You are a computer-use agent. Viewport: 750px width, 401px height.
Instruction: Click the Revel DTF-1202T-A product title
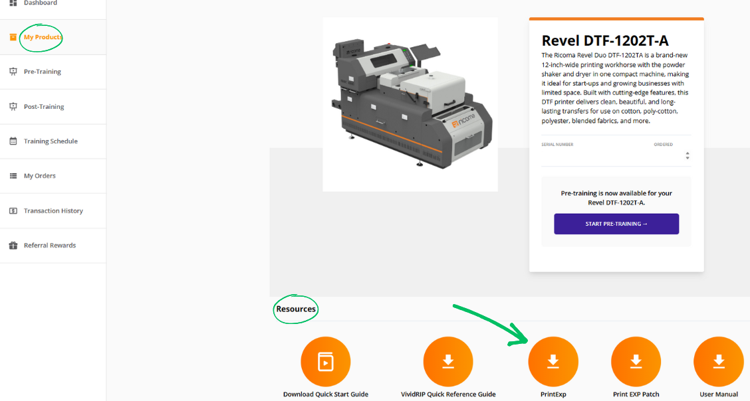(605, 40)
